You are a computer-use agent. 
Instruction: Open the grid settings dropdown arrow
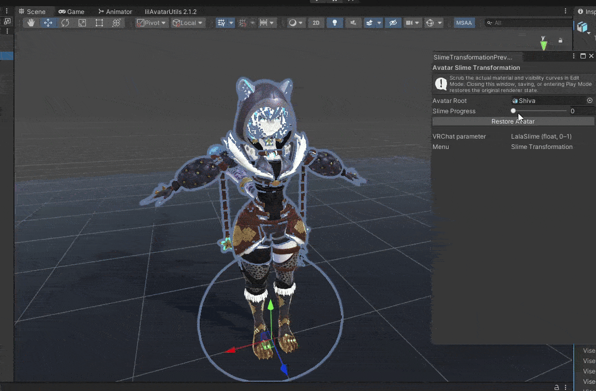231,23
